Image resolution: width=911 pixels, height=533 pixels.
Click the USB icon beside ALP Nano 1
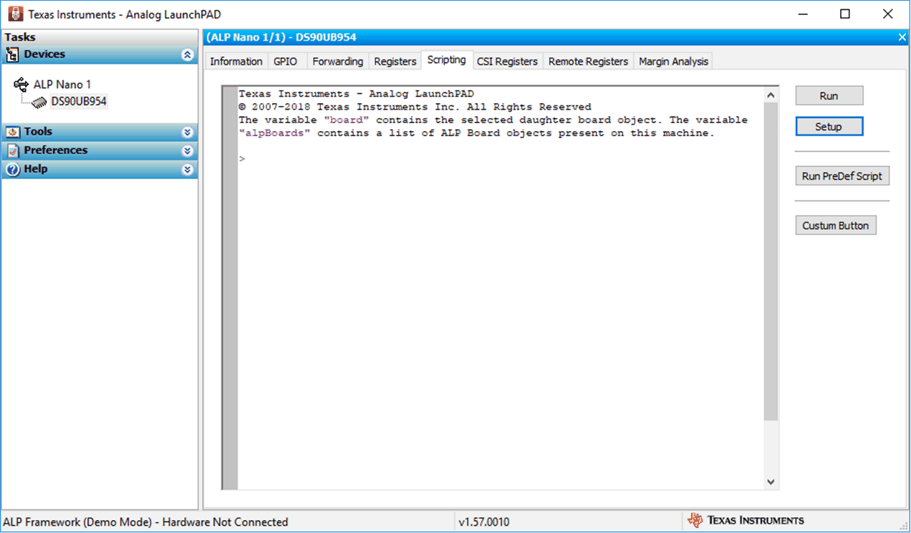[x=21, y=85]
